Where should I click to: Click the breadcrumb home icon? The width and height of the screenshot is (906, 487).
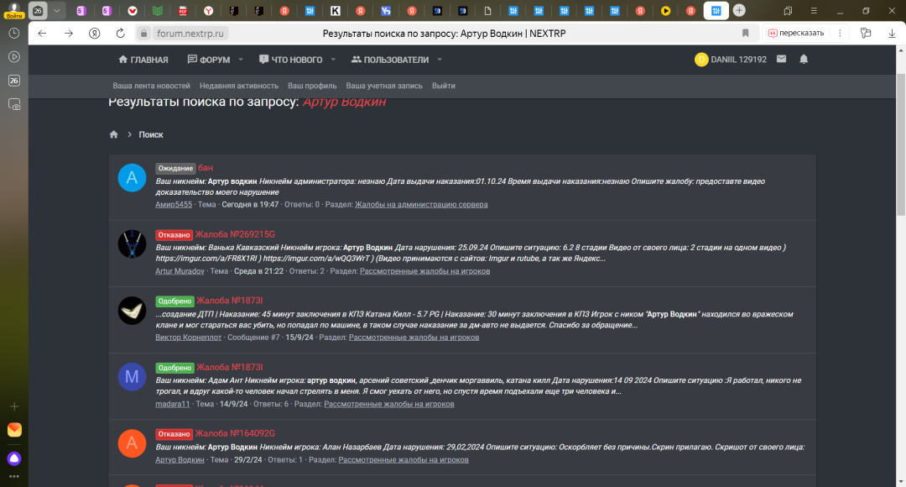(114, 134)
